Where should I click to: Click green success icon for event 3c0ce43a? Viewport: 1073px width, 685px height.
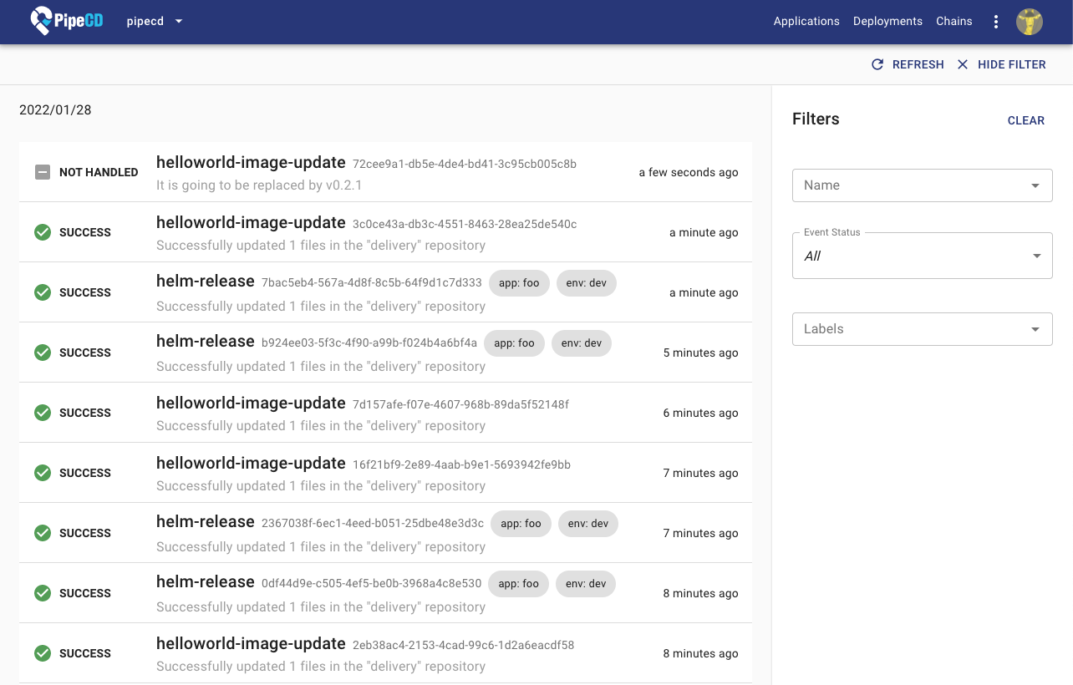point(43,232)
